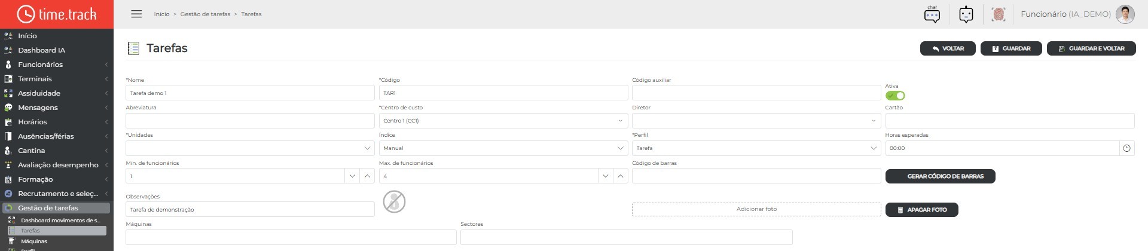This screenshot has width=1148, height=251.
Task: Expand the Mensagens sidebar menu
Action: click(56, 108)
